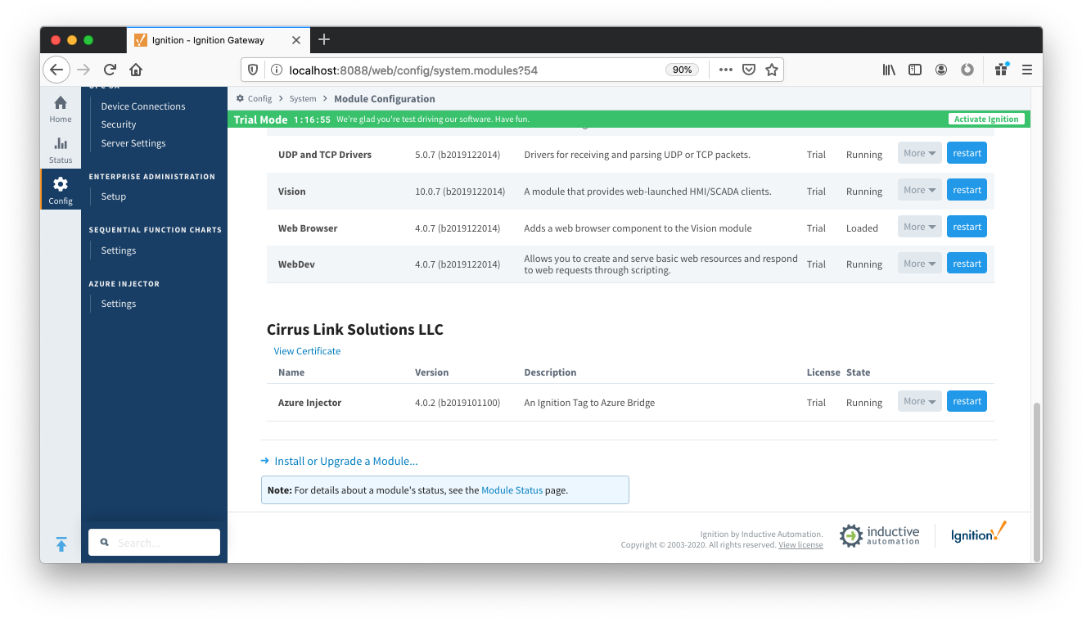Click System in the breadcrumb
Image resolution: width=1082 pixels, height=618 pixels.
[x=303, y=98]
